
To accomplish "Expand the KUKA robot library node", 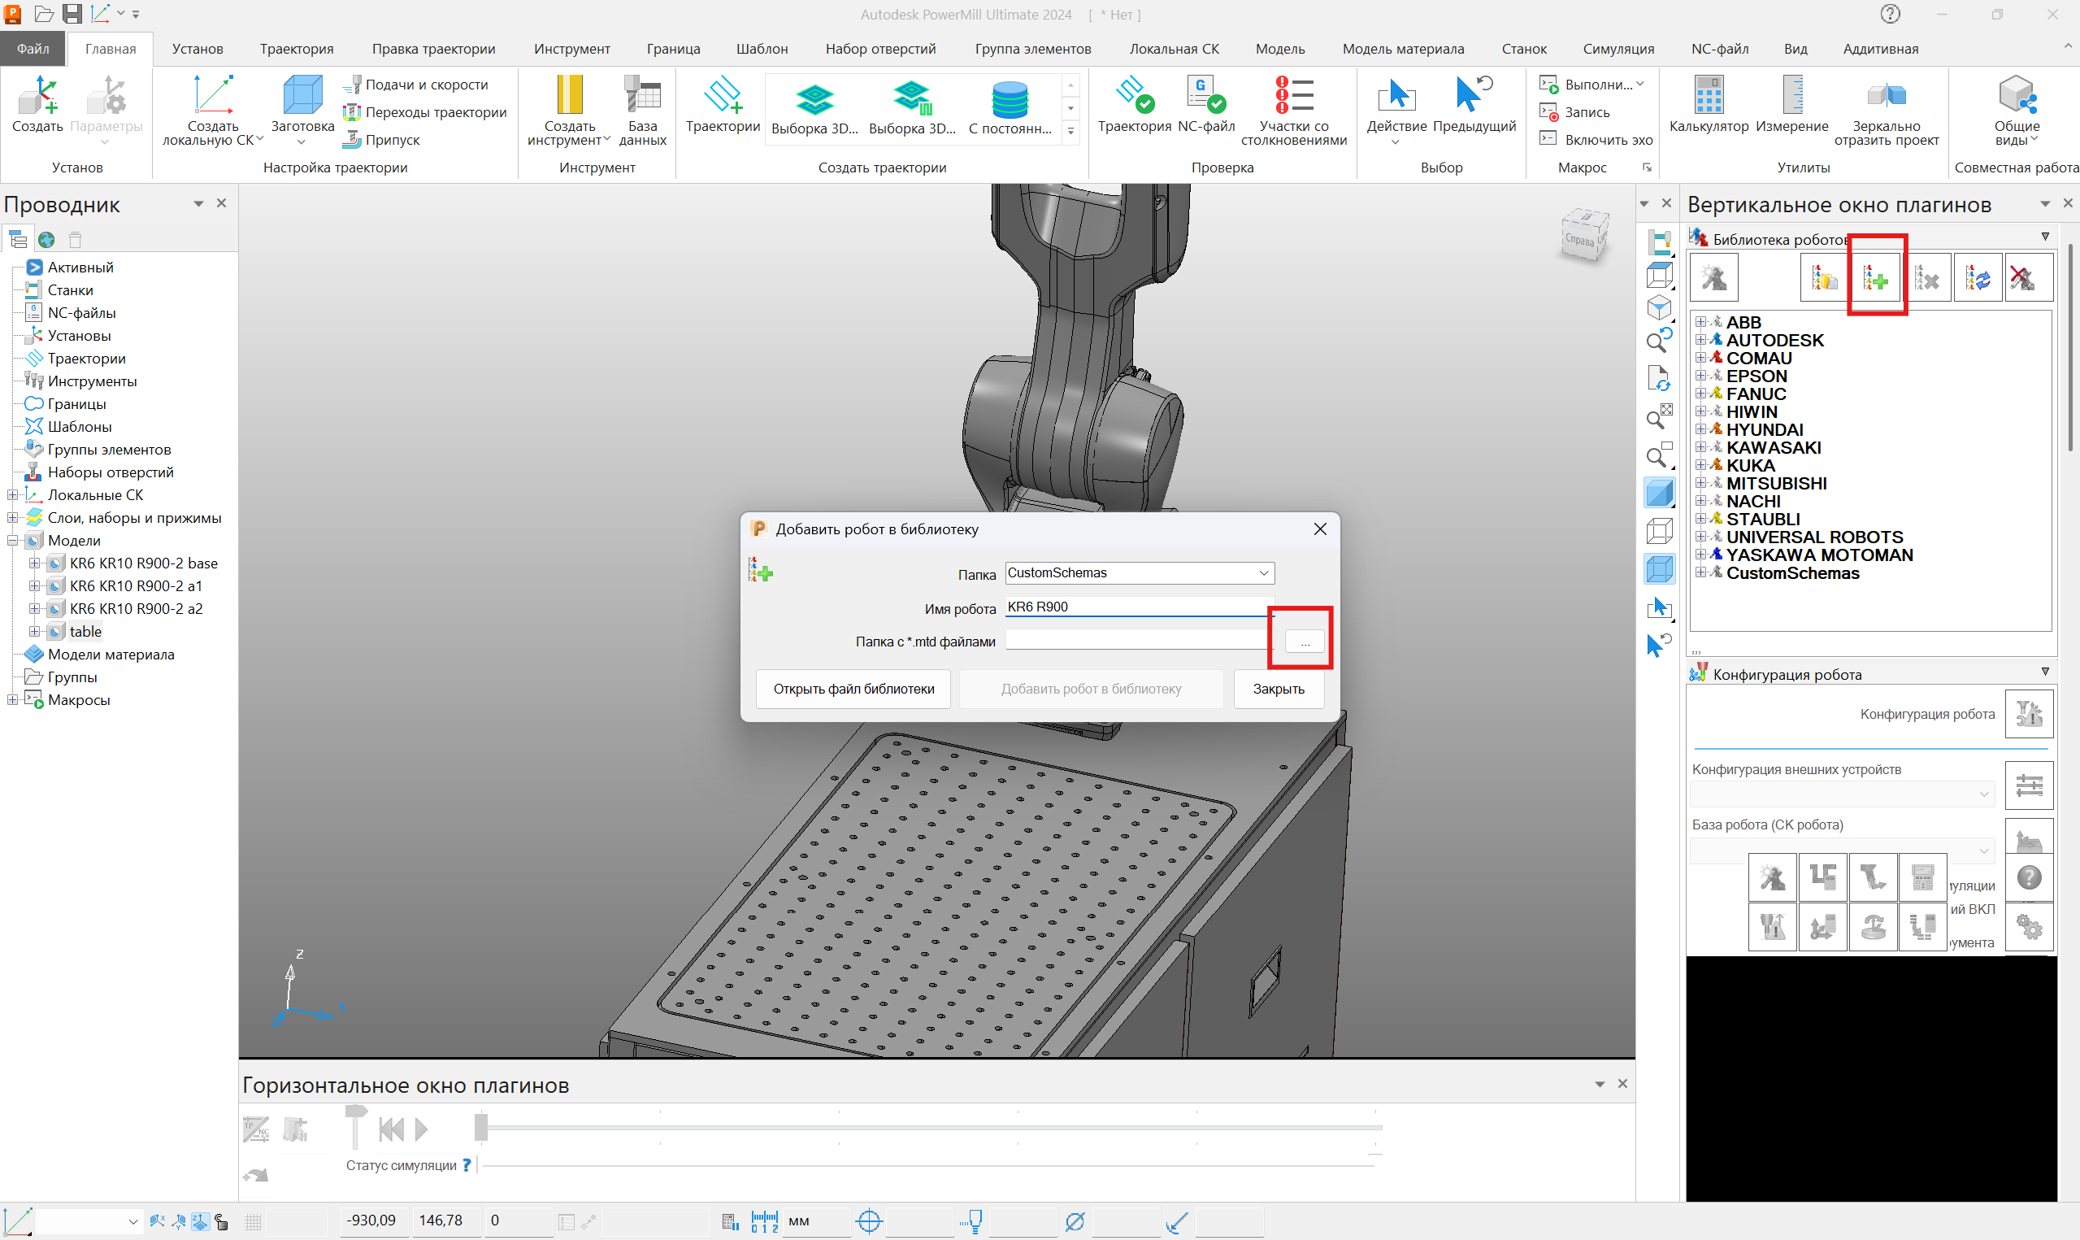I will (1700, 464).
